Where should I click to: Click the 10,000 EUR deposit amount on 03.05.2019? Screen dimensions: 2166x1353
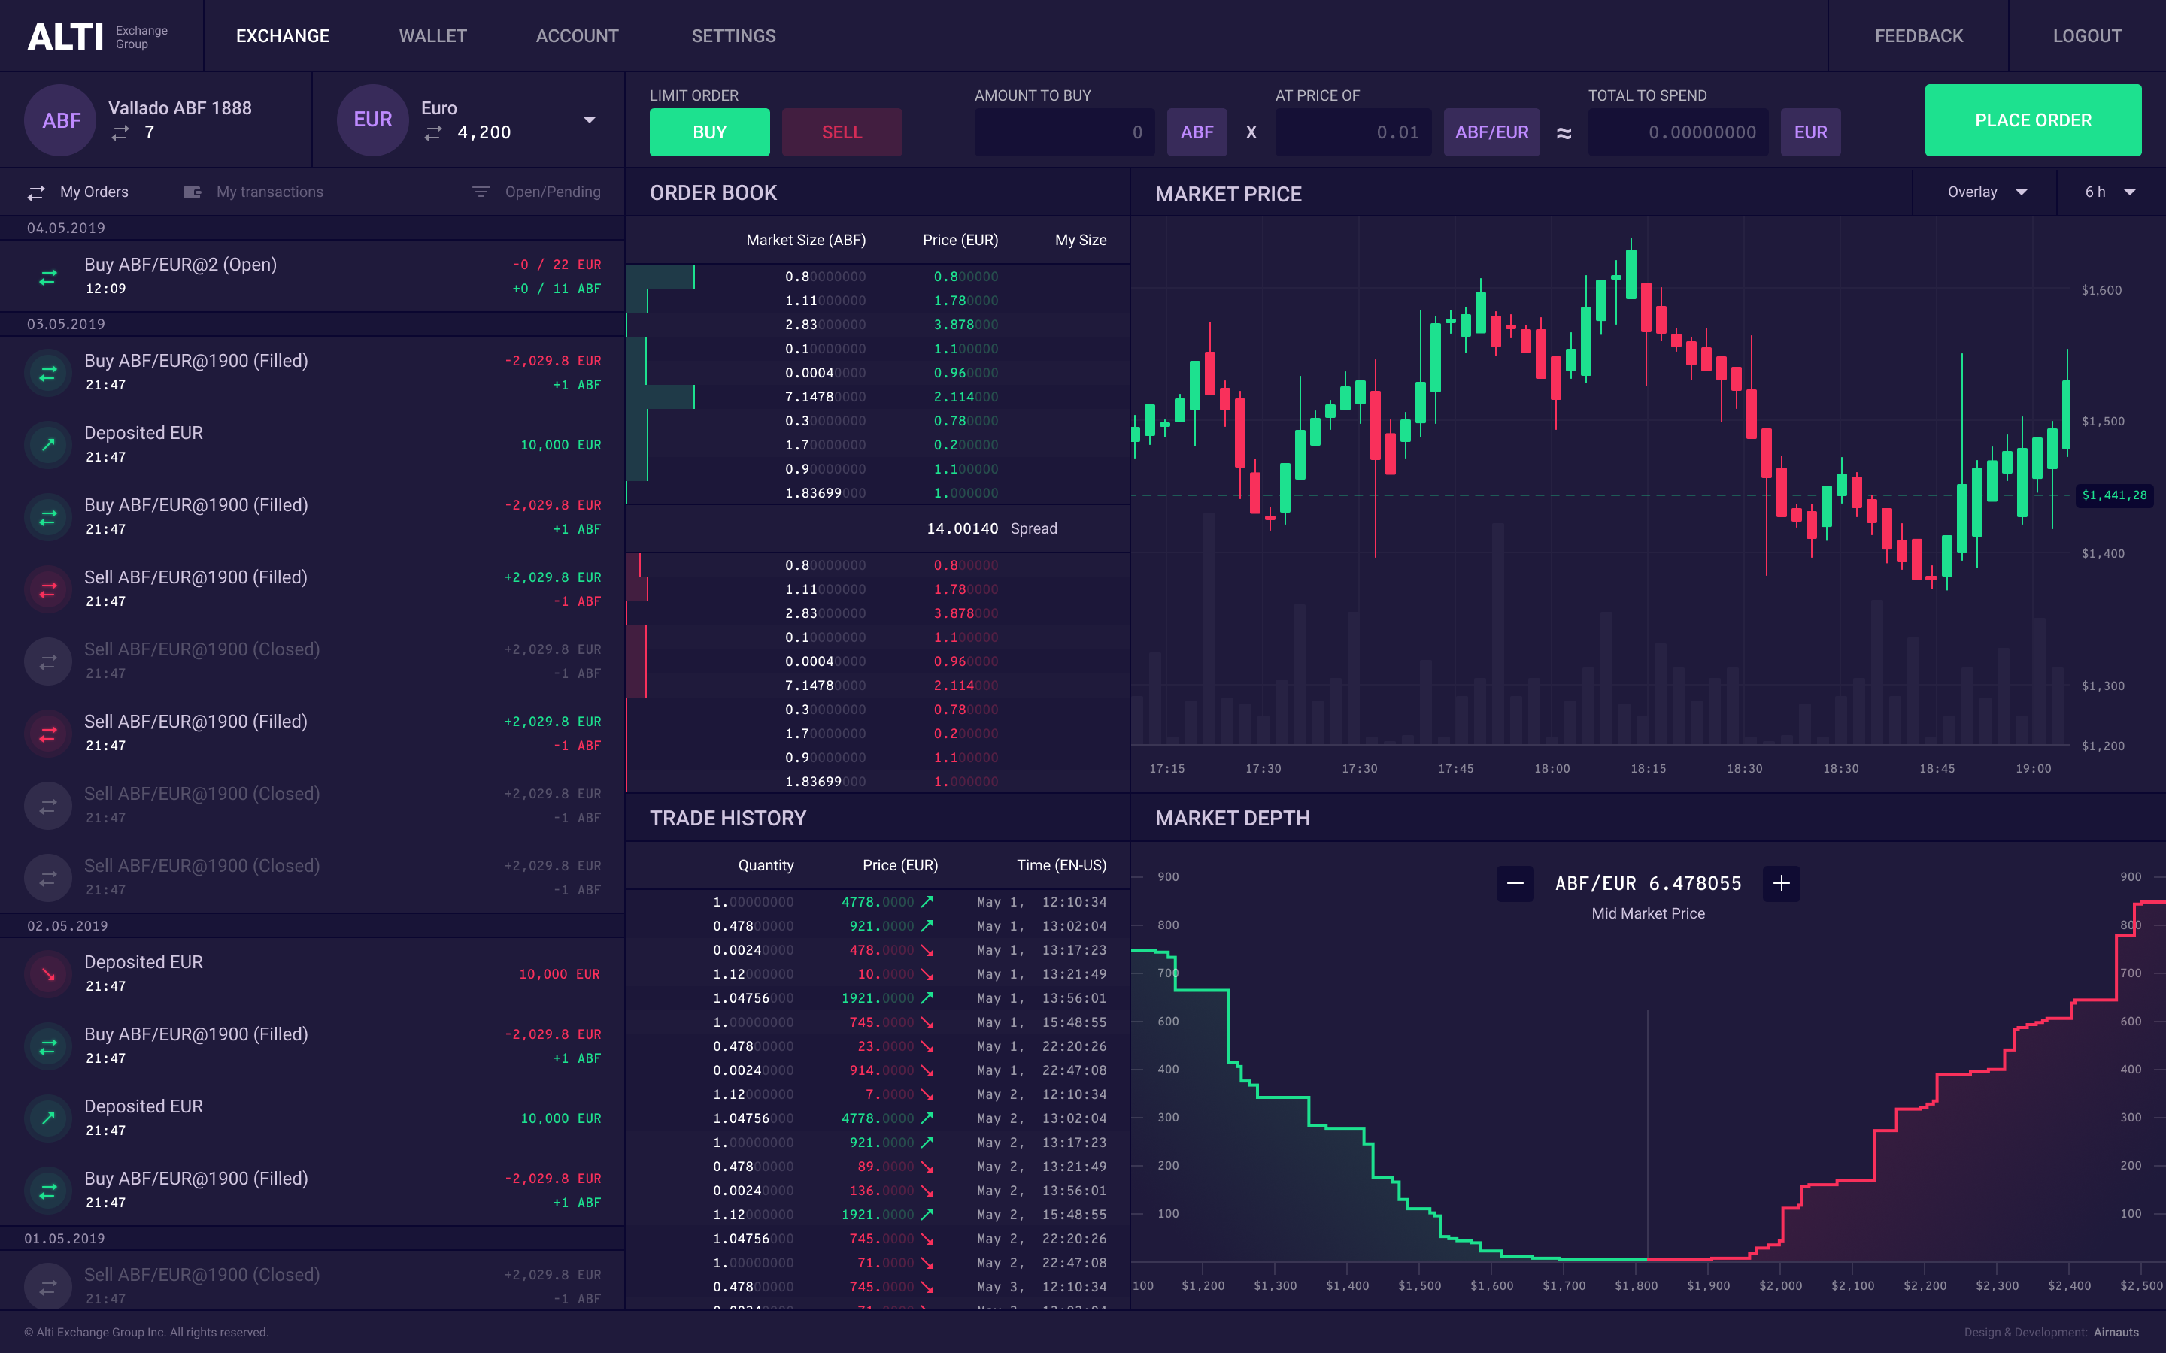(560, 445)
